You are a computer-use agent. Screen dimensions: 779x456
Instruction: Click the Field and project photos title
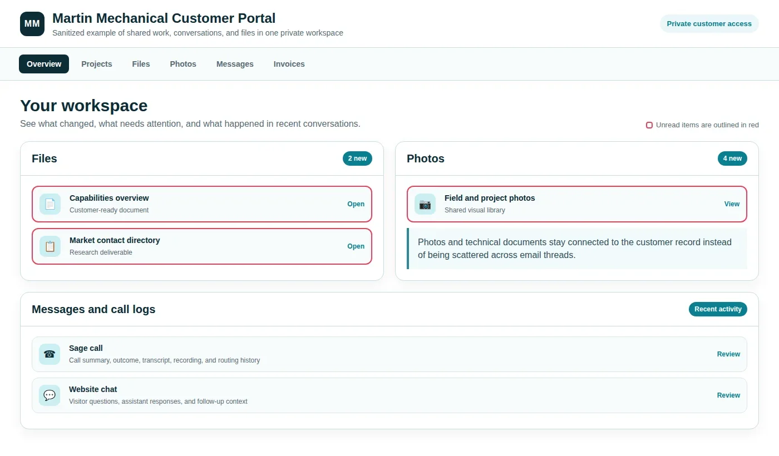coord(490,198)
